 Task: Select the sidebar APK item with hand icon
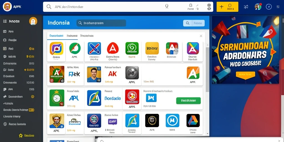pos(19,89)
